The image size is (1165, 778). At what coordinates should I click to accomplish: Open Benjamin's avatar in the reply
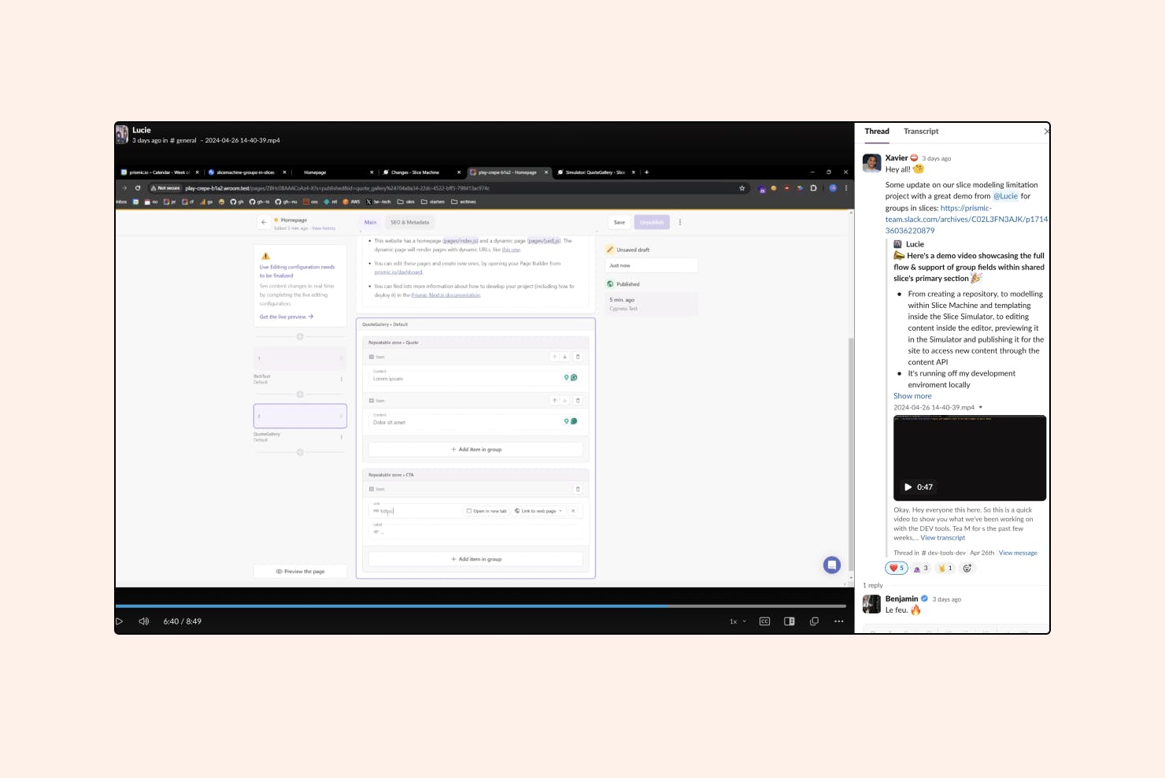click(x=871, y=604)
